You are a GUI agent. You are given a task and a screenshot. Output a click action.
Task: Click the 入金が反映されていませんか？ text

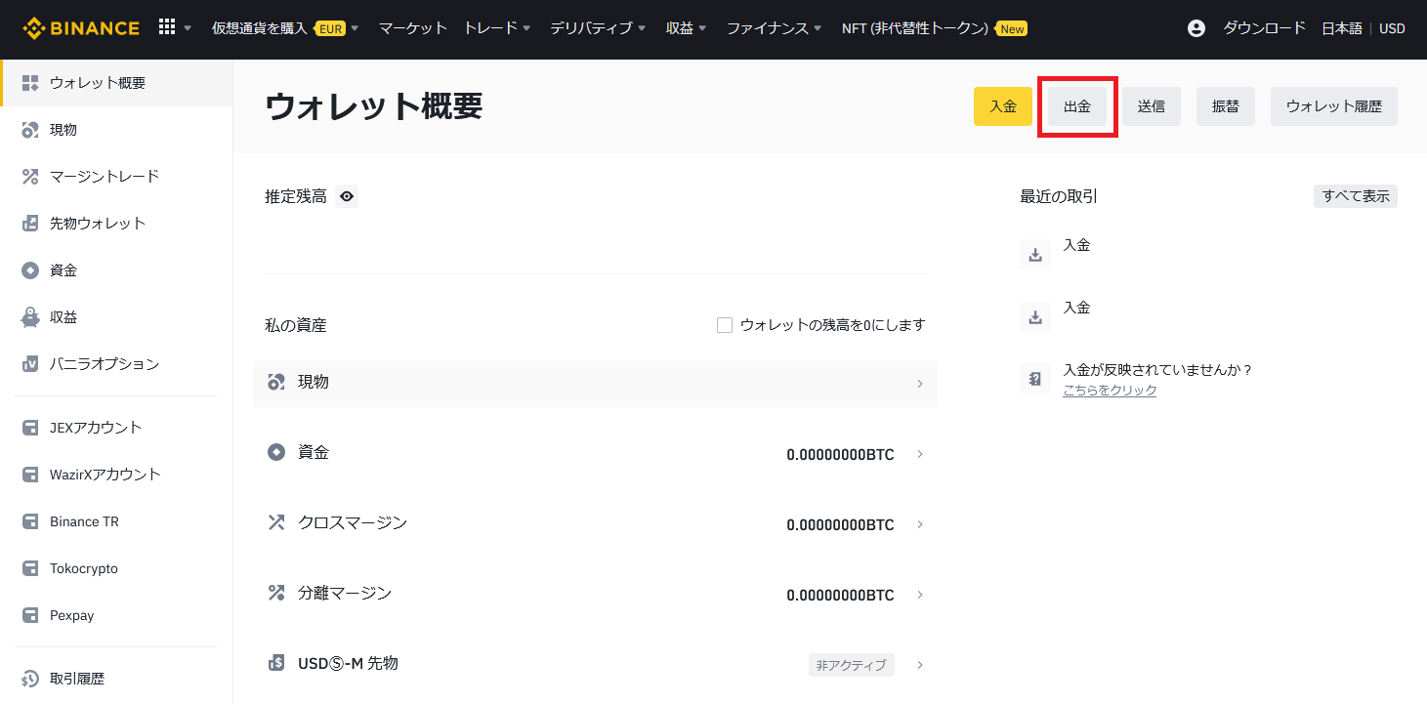point(1157,370)
